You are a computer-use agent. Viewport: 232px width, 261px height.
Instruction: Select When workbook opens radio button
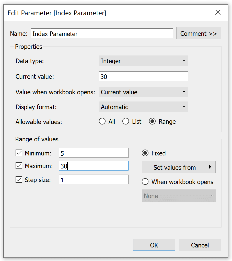(145, 181)
